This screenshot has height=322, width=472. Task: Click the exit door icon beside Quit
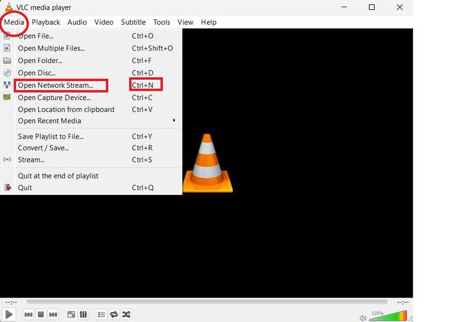(7, 188)
